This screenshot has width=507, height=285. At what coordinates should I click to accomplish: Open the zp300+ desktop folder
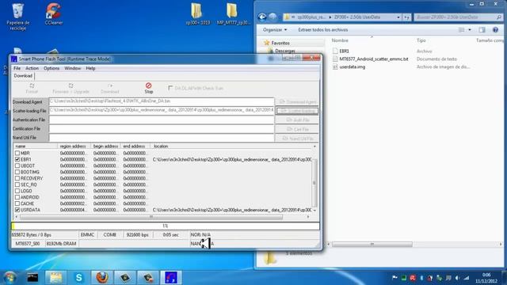point(197,13)
